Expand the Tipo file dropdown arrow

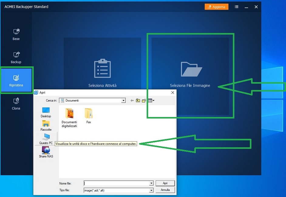151,190
